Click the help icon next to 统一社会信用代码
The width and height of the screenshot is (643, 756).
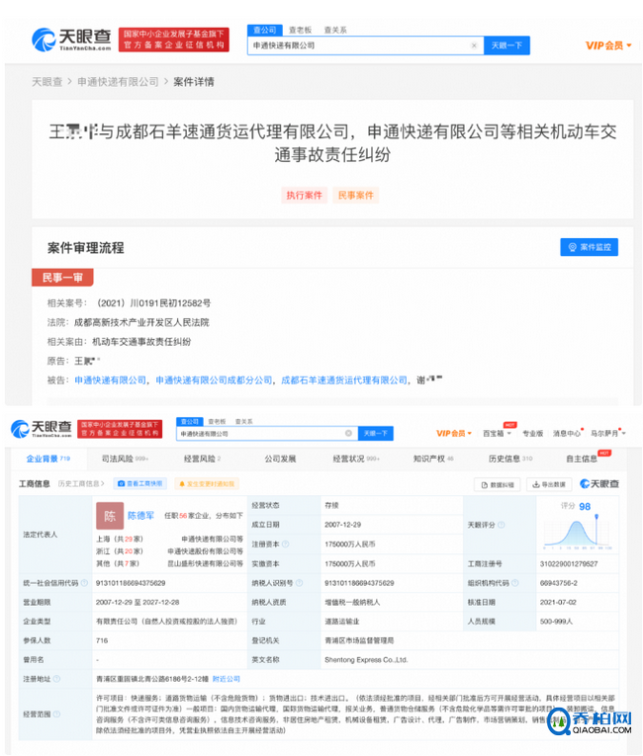point(84,583)
